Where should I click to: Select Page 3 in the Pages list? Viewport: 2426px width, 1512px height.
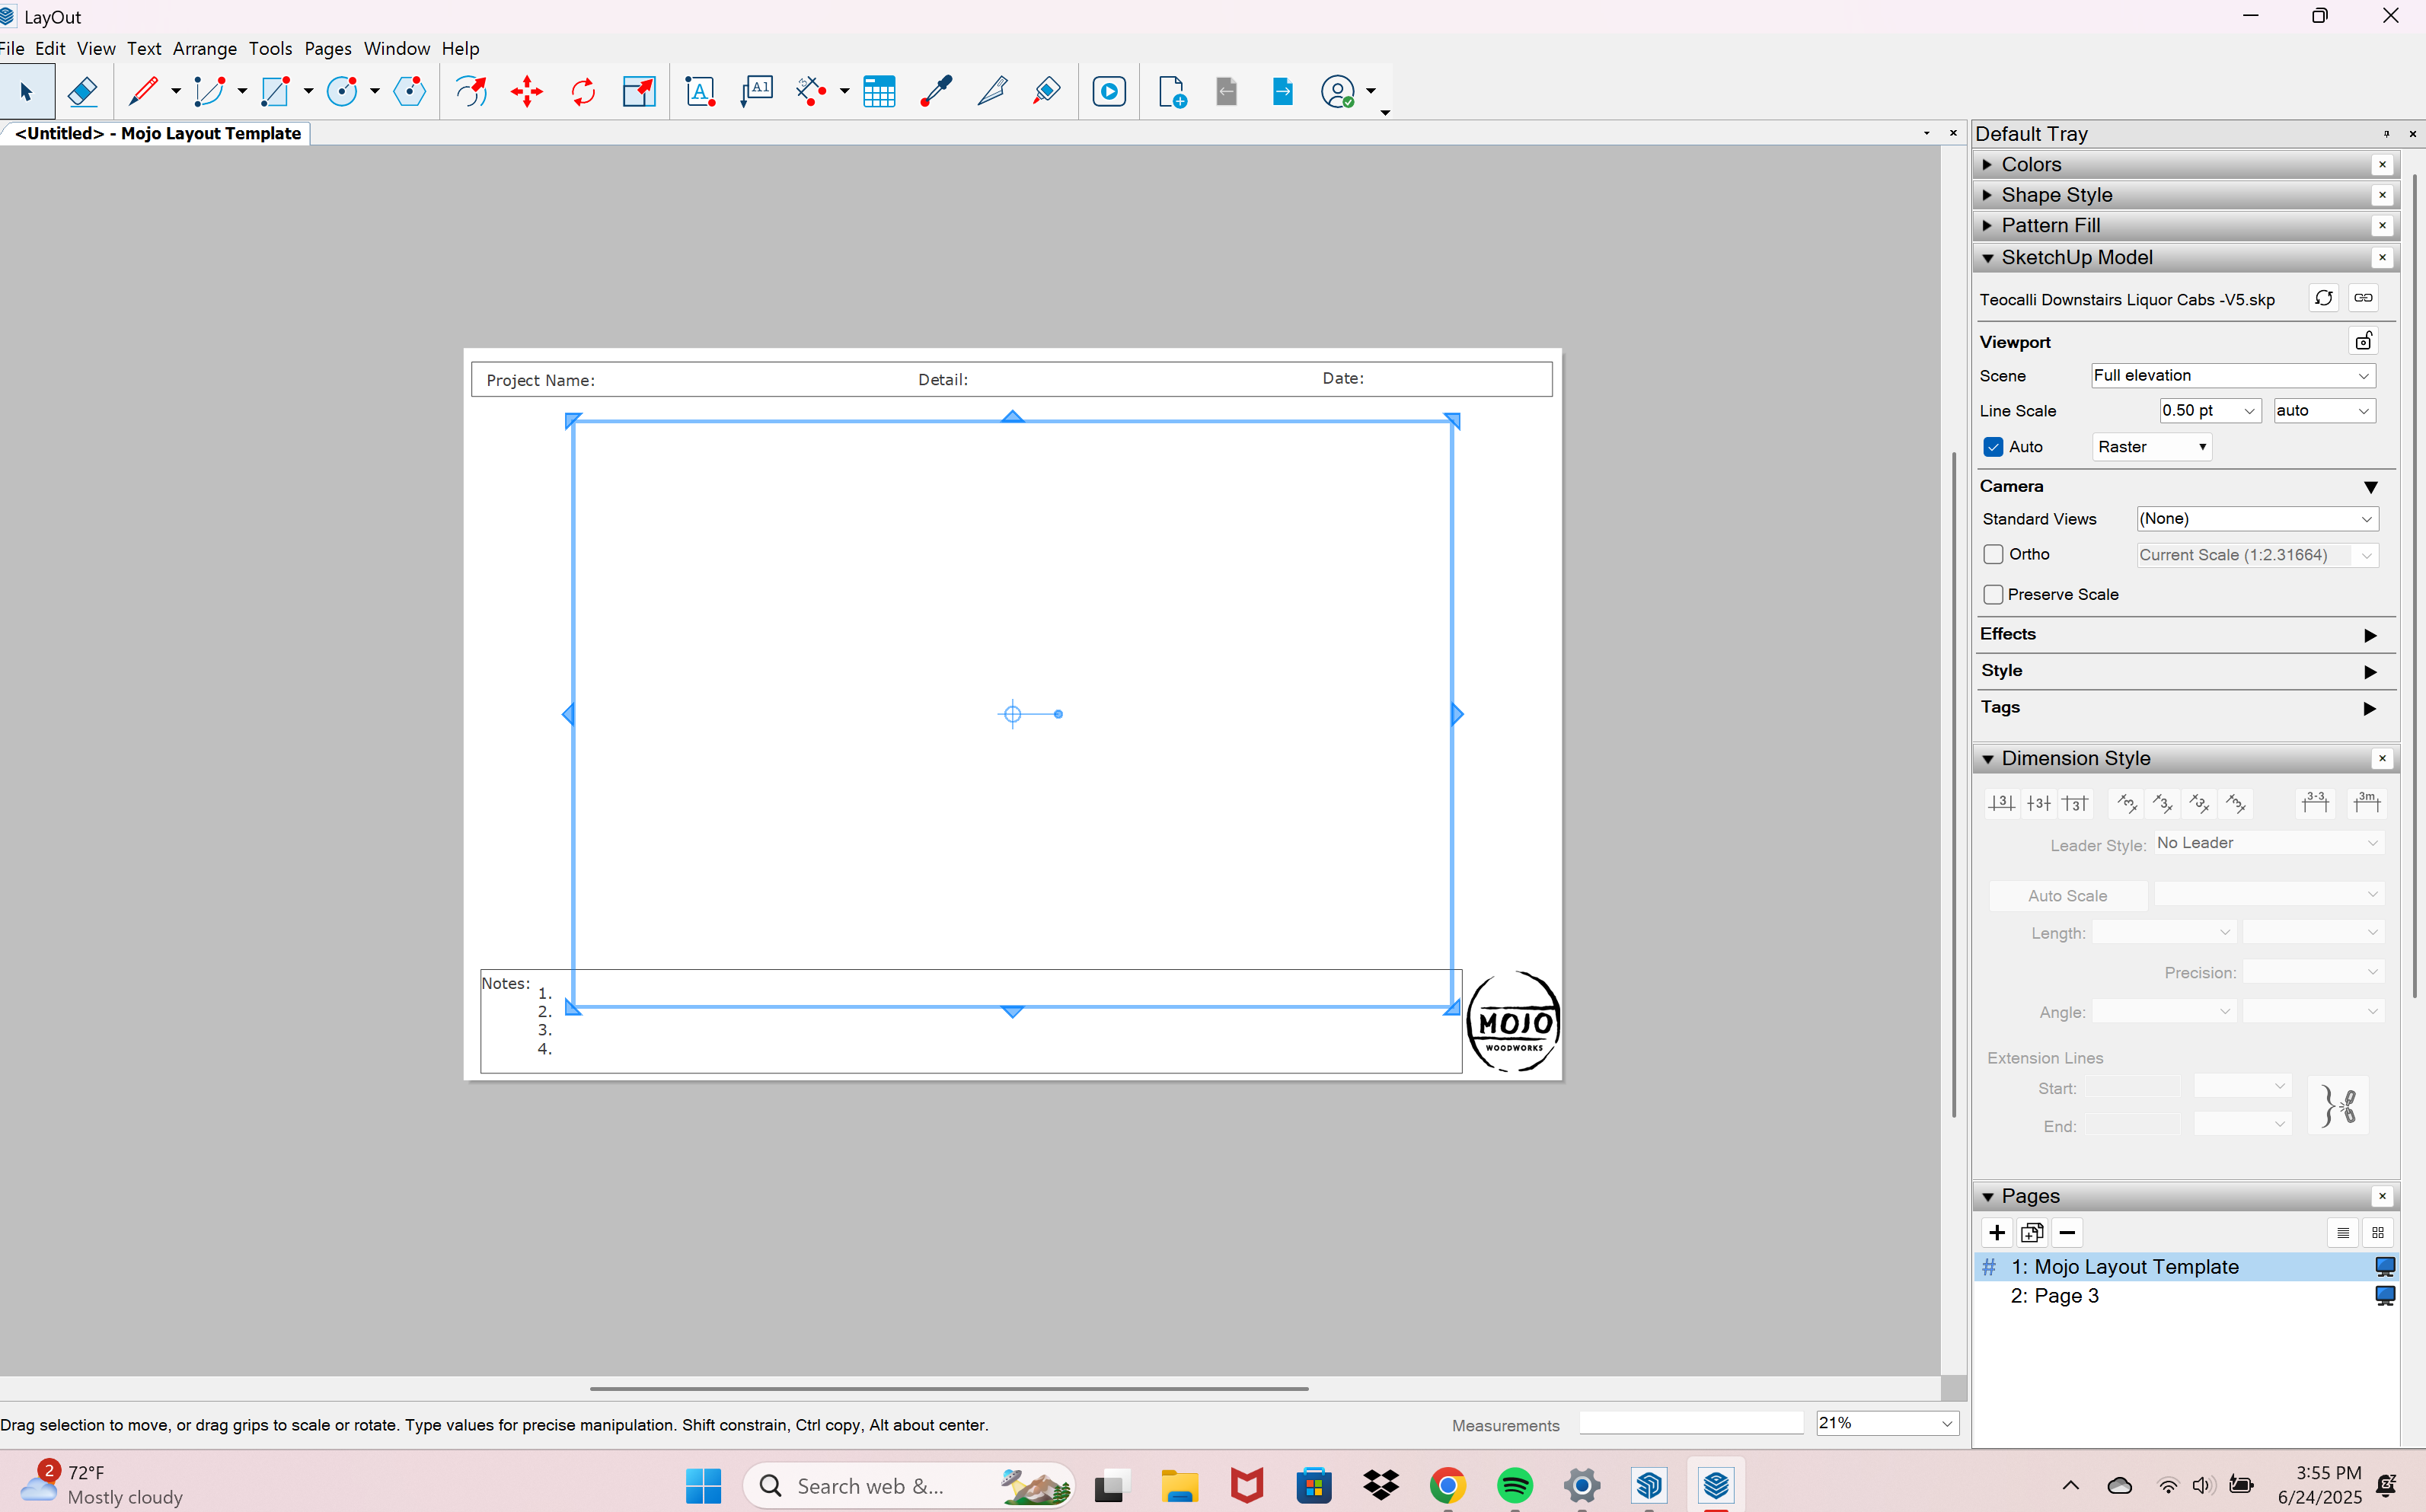click(x=2186, y=1296)
